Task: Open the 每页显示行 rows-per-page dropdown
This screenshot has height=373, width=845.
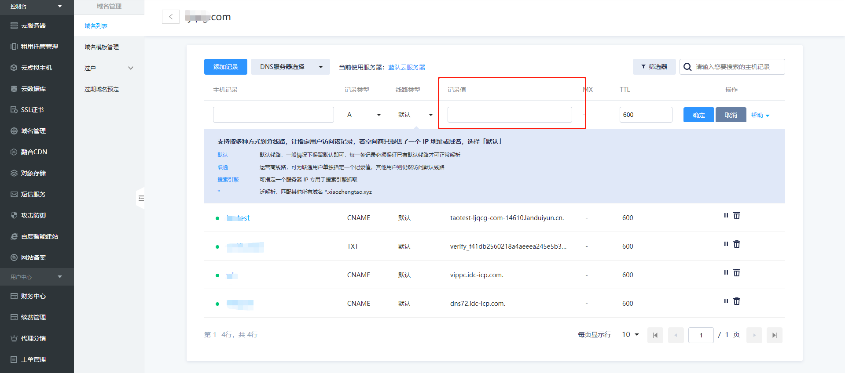Action: point(630,335)
